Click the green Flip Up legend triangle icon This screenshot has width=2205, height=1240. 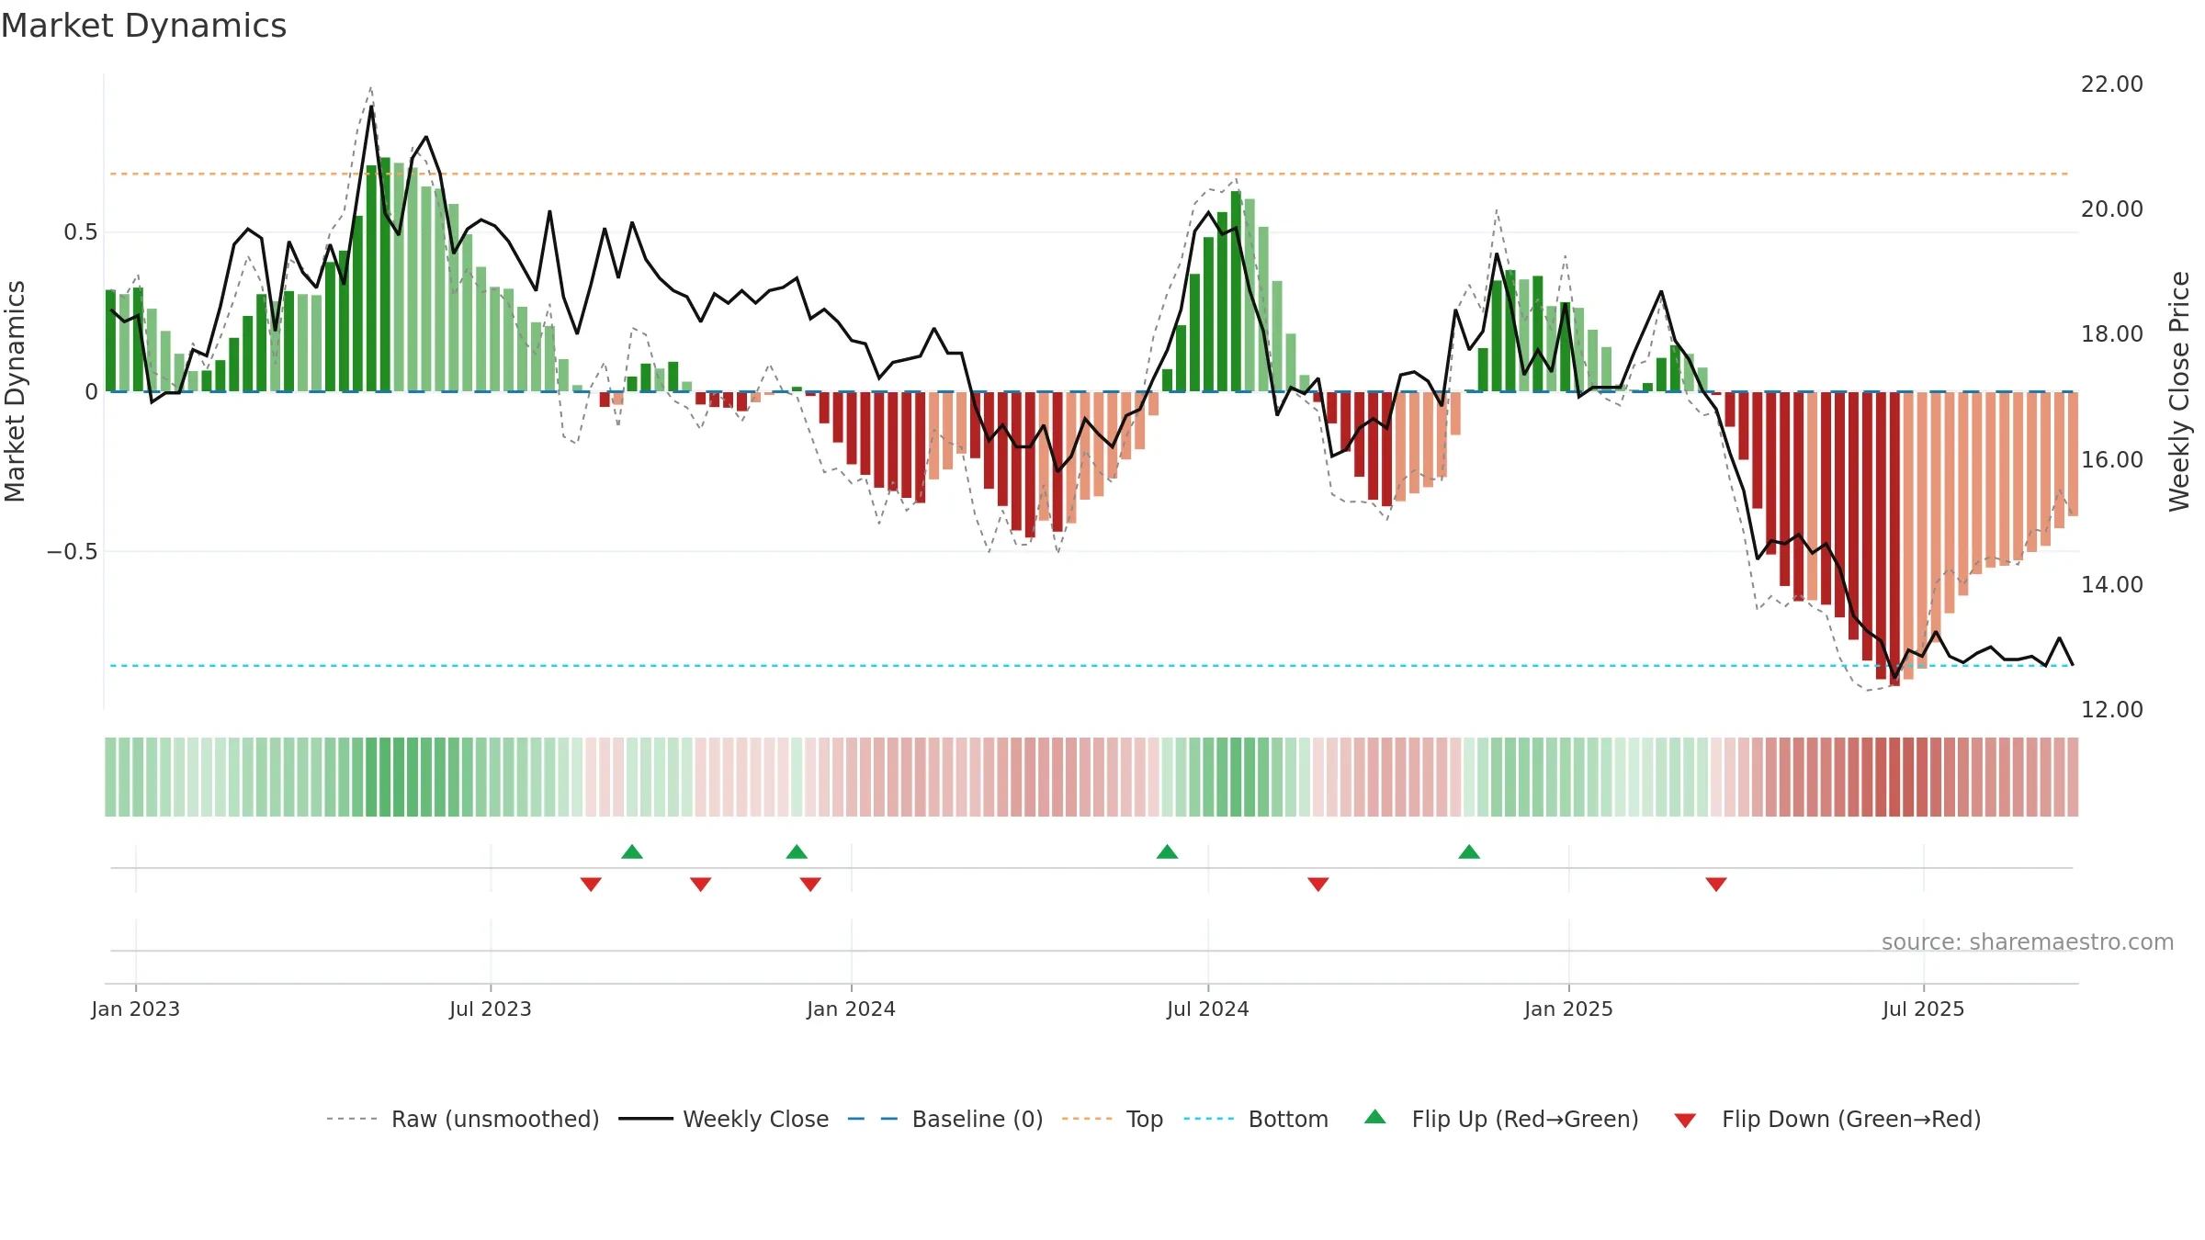click(x=1375, y=1117)
